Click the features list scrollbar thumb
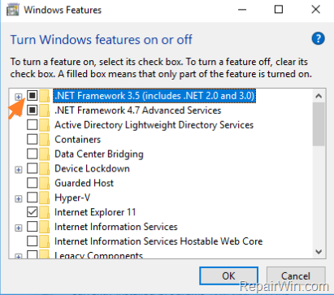This screenshot has width=334, height=295. point(319,124)
